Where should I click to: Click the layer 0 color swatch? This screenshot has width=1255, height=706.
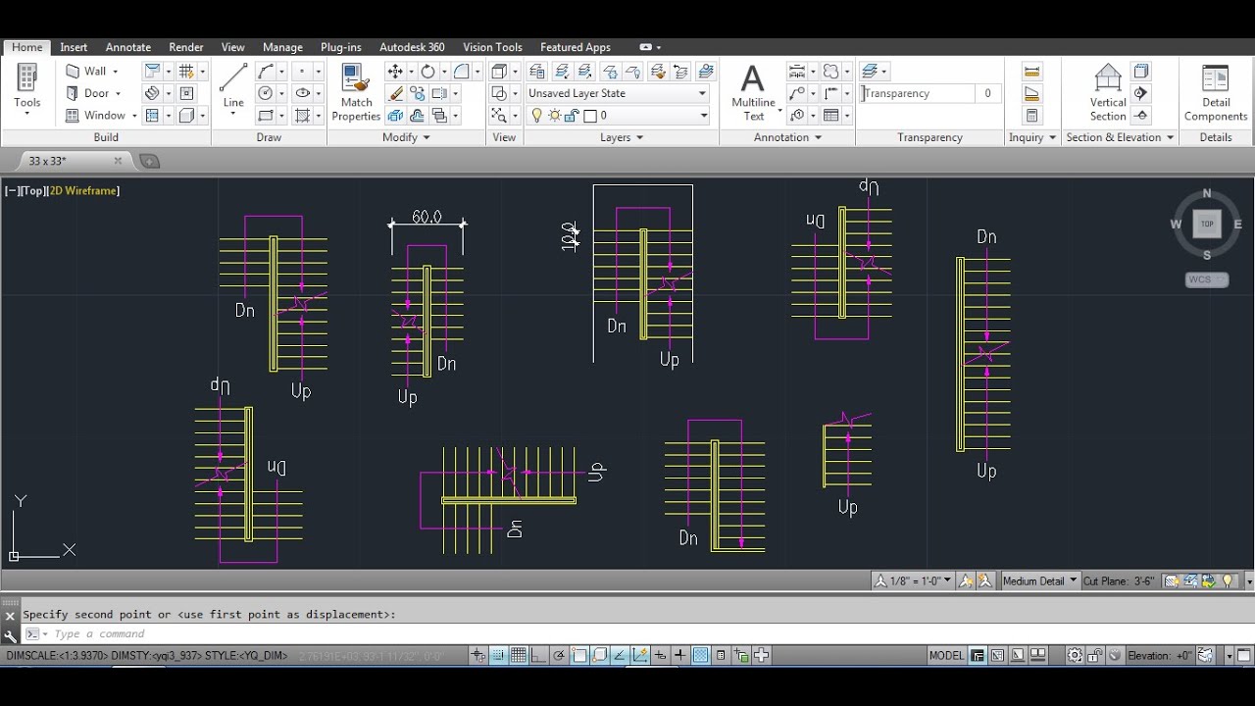click(590, 116)
